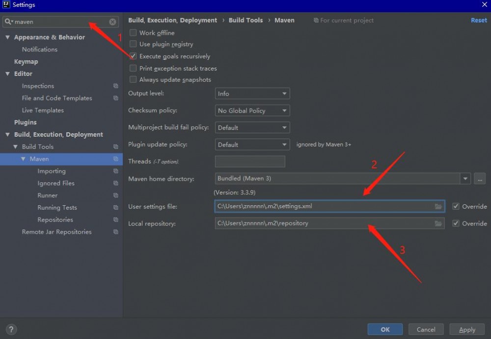Select Keymap in settings tree
This screenshot has height=339, width=491.
26,62
